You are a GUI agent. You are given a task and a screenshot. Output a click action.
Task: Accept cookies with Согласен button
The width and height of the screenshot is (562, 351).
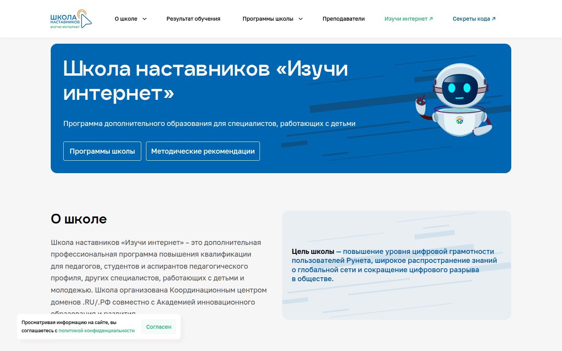[x=158, y=327]
